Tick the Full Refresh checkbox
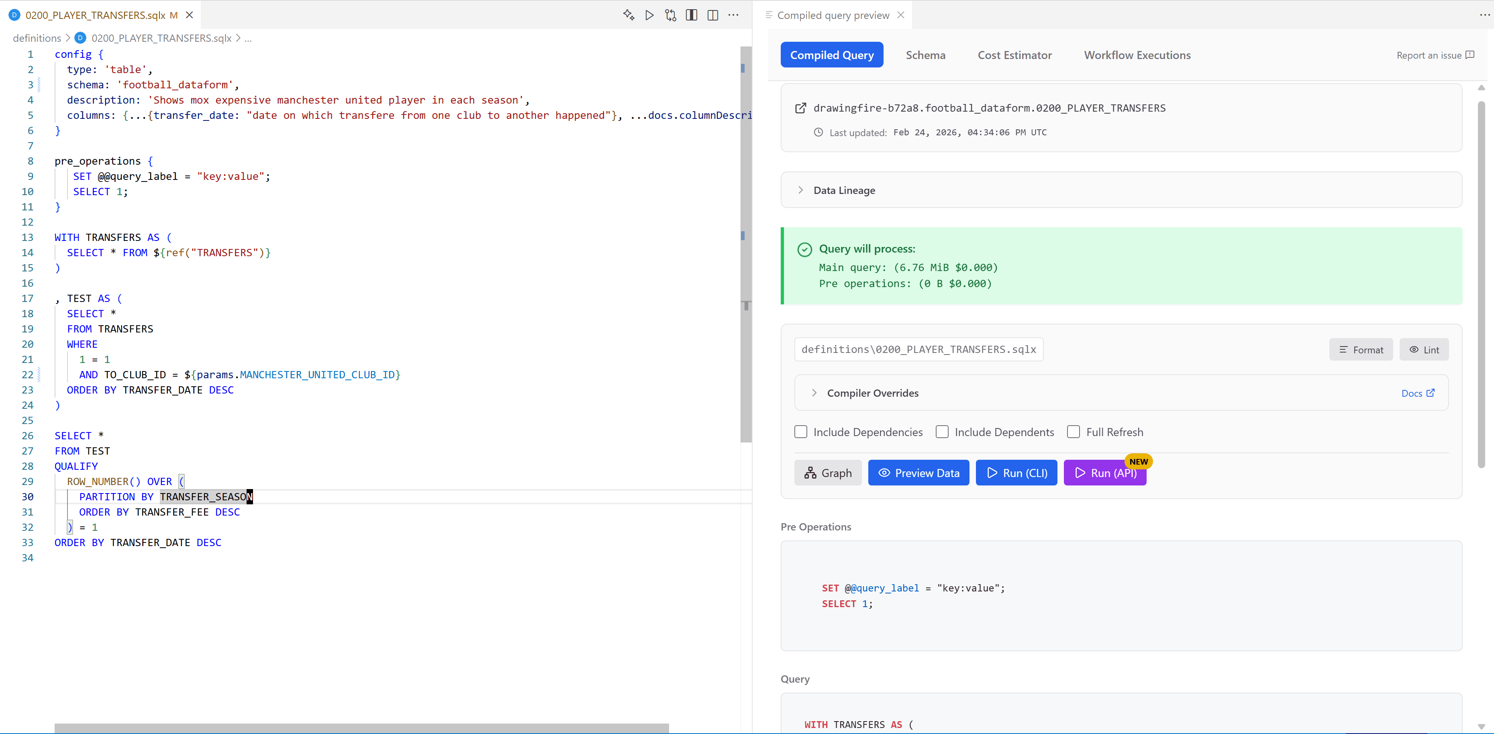This screenshot has width=1494, height=734. (1074, 432)
